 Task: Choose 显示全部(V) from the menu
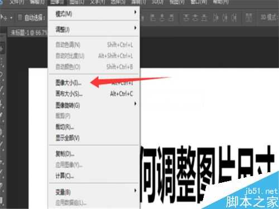tap(94, 138)
